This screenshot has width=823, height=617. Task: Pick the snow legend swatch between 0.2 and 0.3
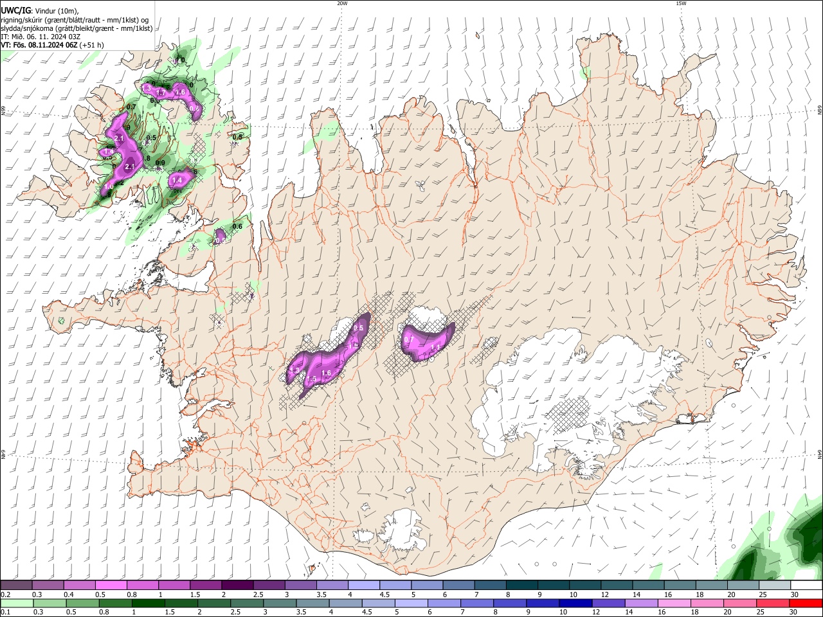[16, 586]
